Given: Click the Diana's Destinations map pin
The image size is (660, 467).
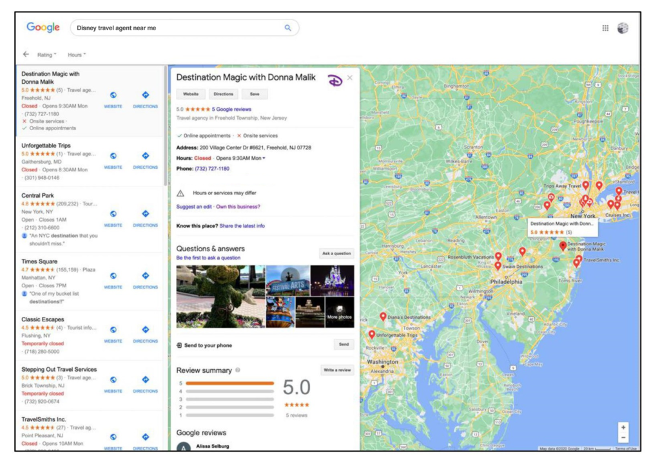Looking at the screenshot, I should click(x=383, y=316).
